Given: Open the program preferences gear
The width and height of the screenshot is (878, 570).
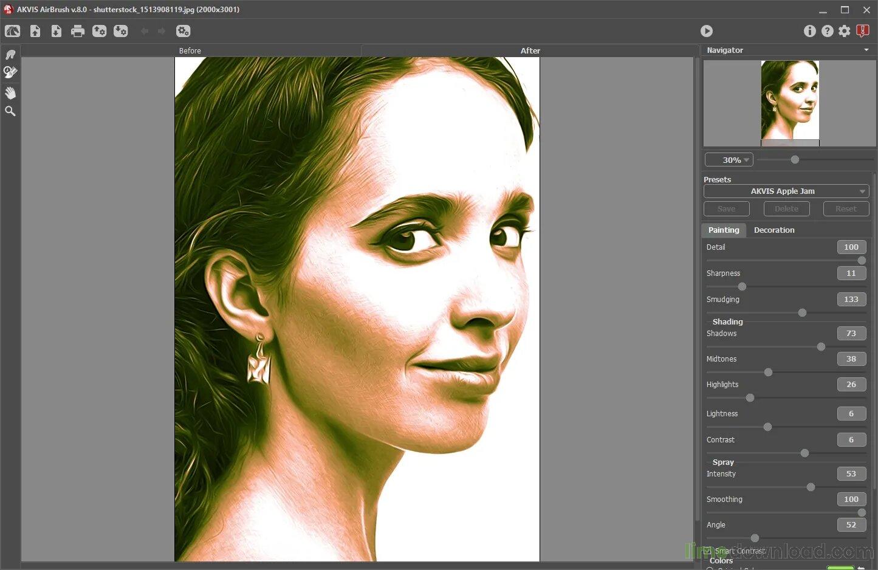Looking at the screenshot, I should (x=845, y=31).
